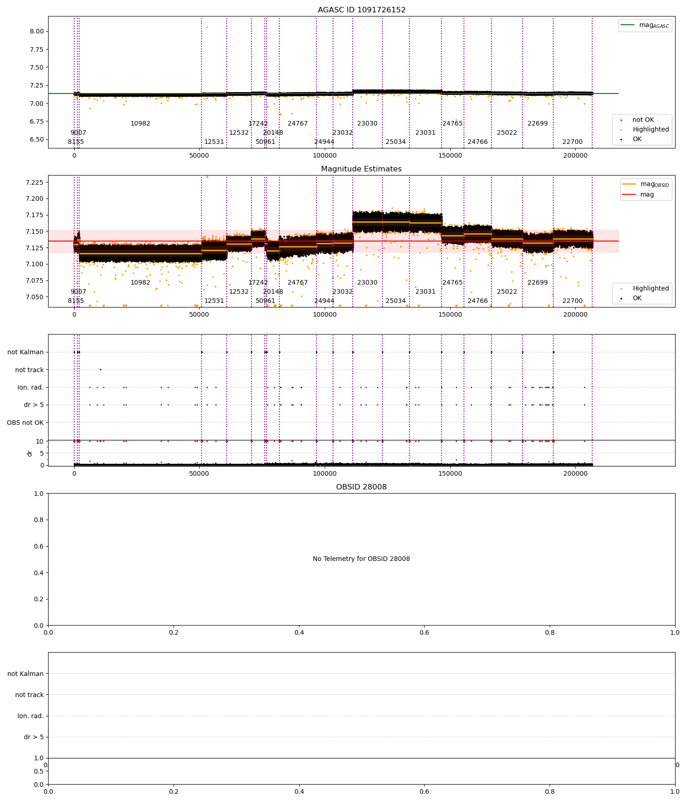Click "Ion. rad." label in the empty bottom plot

(31, 716)
